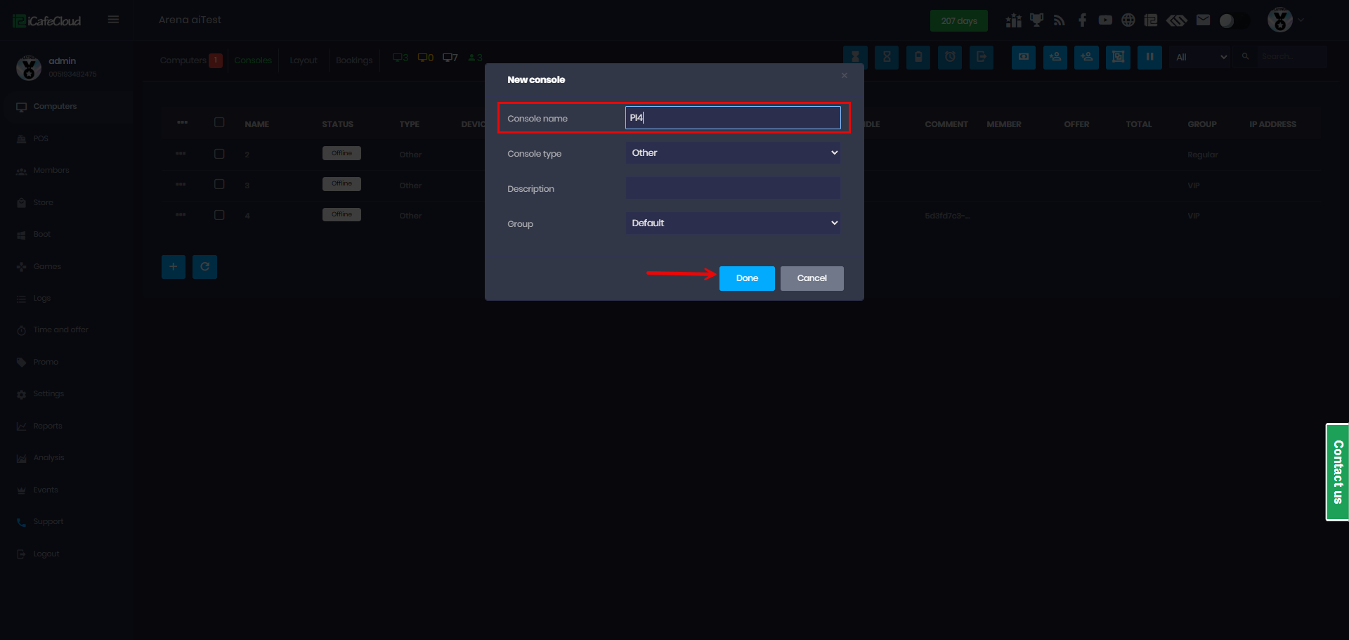Click the Console name input field
The height and width of the screenshot is (640, 1349).
[x=733, y=118]
